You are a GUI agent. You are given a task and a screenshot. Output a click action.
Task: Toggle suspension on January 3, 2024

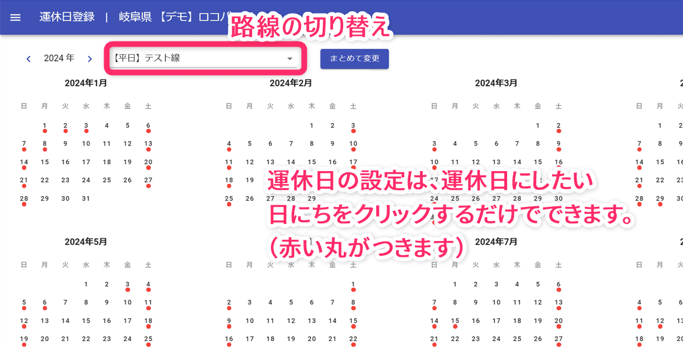(86, 126)
